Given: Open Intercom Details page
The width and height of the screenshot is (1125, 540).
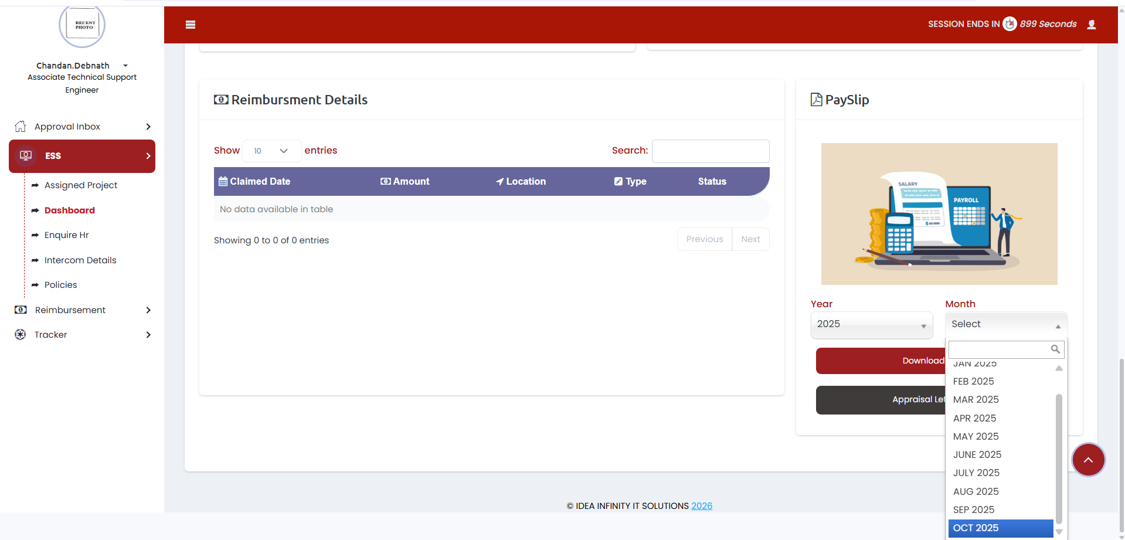Looking at the screenshot, I should (80, 260).
